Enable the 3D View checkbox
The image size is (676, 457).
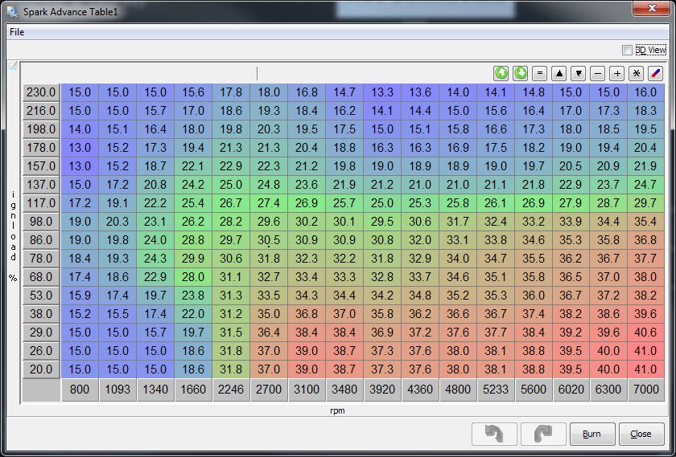click(628, 50)
